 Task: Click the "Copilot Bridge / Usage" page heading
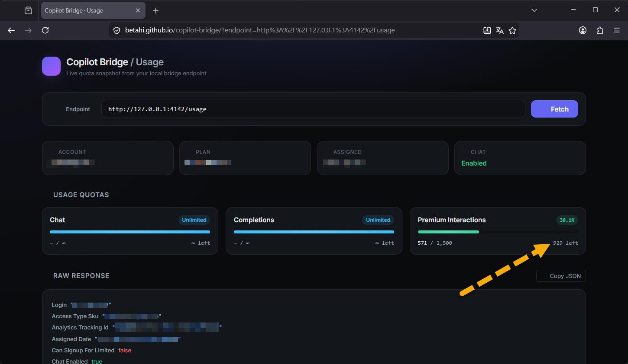115,62
